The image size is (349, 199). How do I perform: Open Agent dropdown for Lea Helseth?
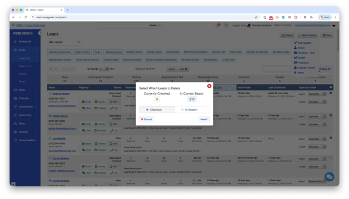[x=317, y=139]
